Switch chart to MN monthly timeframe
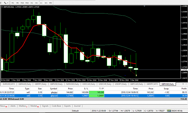 click(51, 3)
